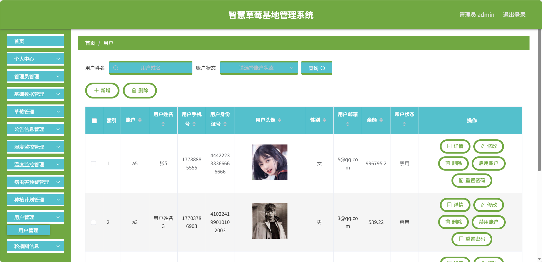Click the balance value 996795.2

pyautogui.click(x=376, y=164)
